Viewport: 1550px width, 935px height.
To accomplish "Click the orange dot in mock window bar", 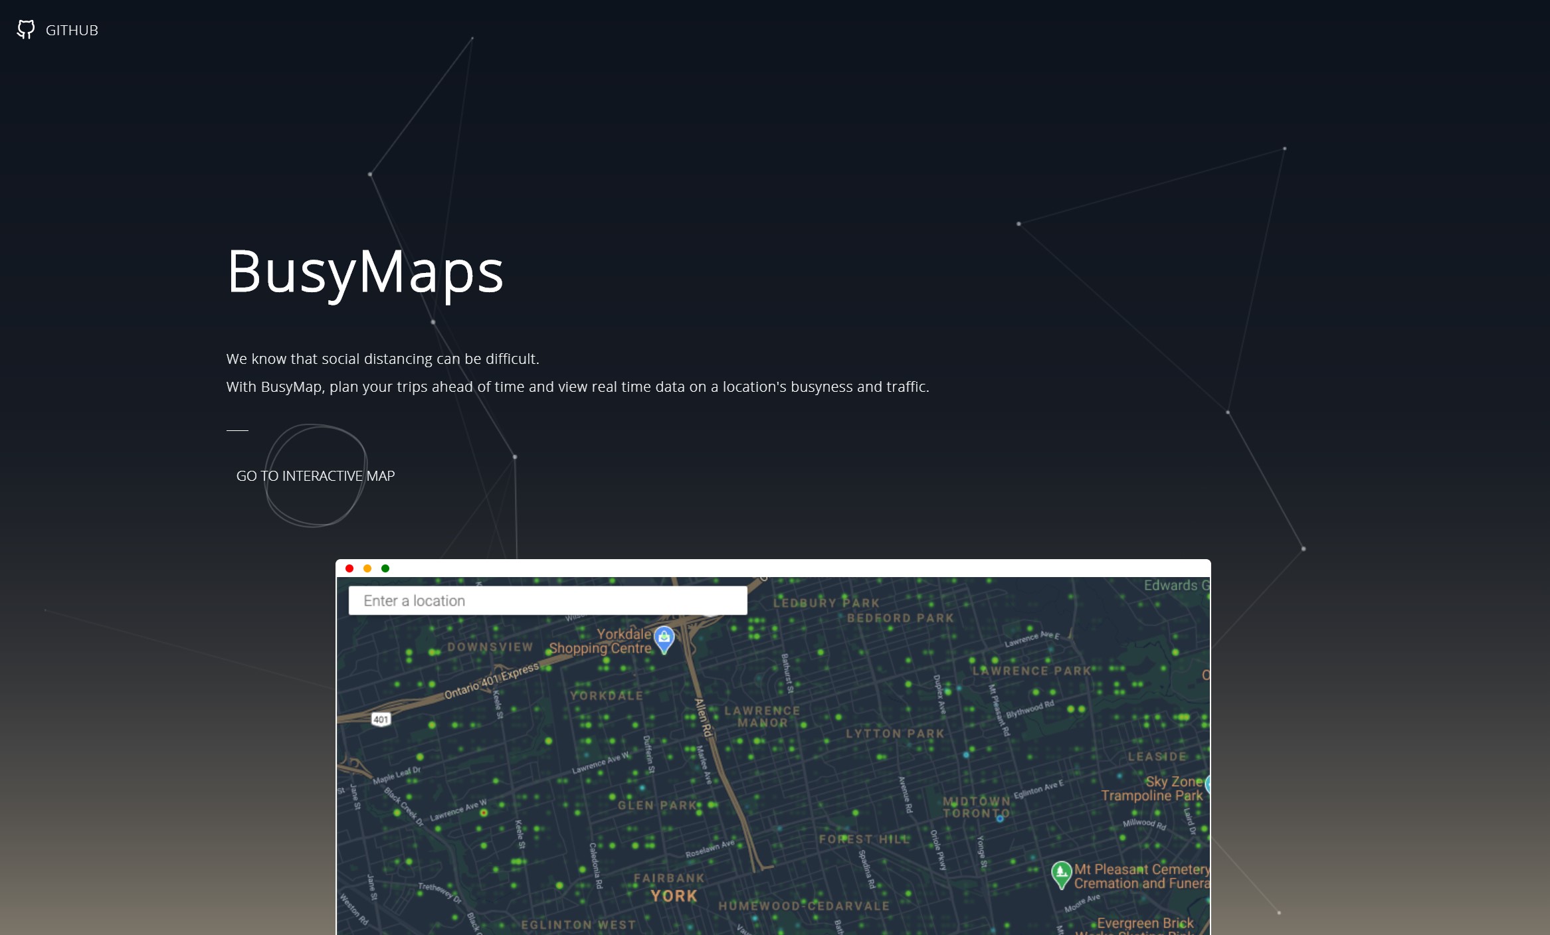I will [x=367, y=568].
